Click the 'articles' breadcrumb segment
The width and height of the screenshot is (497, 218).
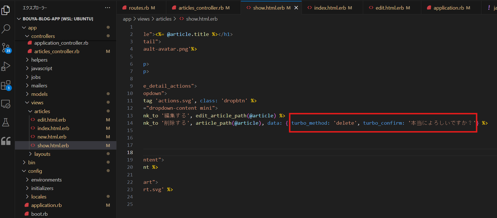pos(164,19)
